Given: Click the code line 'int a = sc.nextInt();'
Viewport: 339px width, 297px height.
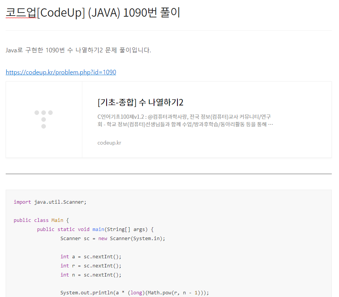Looking at the screenshot, I should 91,256.
